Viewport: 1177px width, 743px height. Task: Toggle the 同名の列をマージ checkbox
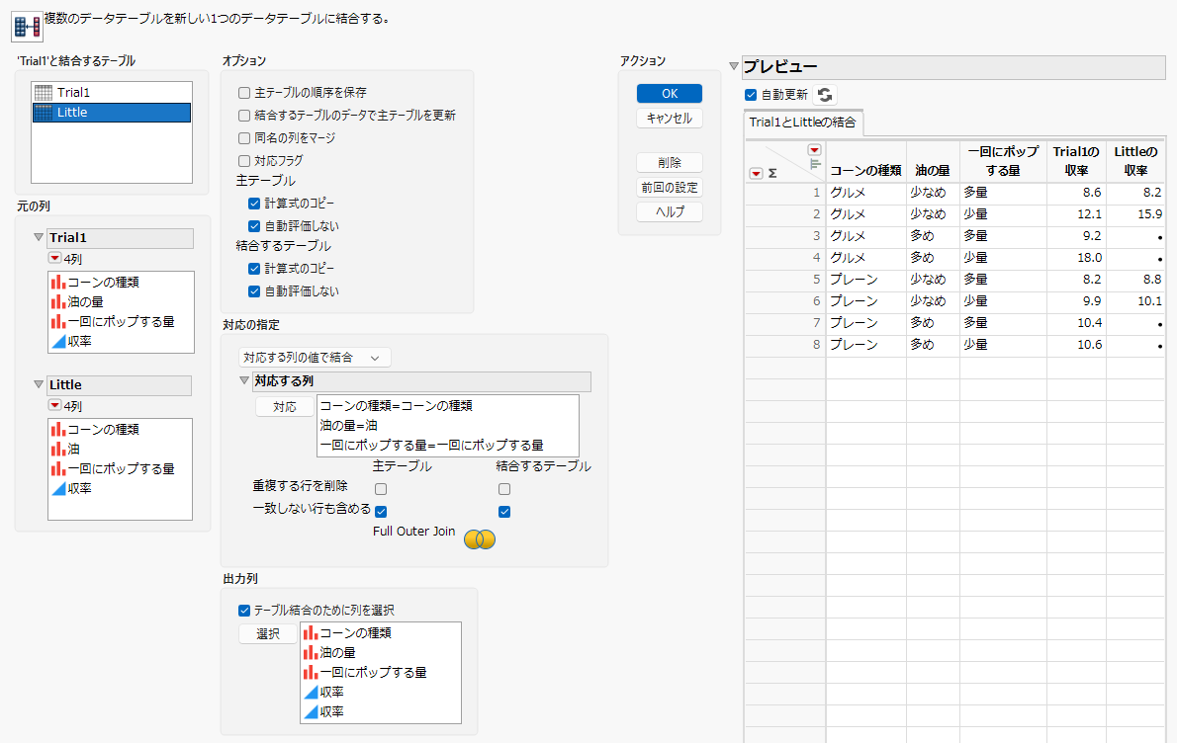click(x=244, y=138)
